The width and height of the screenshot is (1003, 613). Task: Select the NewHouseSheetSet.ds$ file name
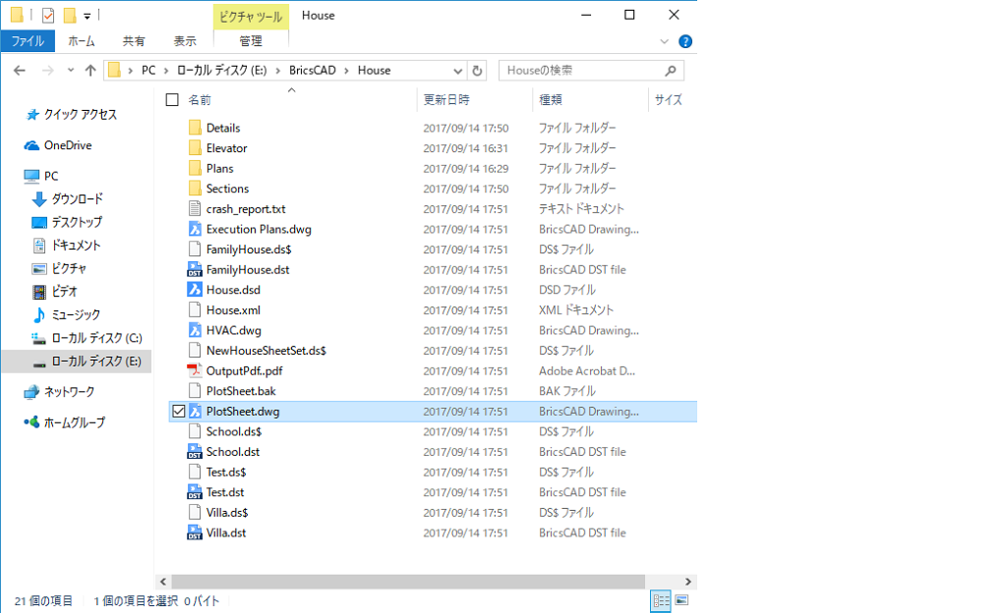pyautogui.click(x=266, y=351)
